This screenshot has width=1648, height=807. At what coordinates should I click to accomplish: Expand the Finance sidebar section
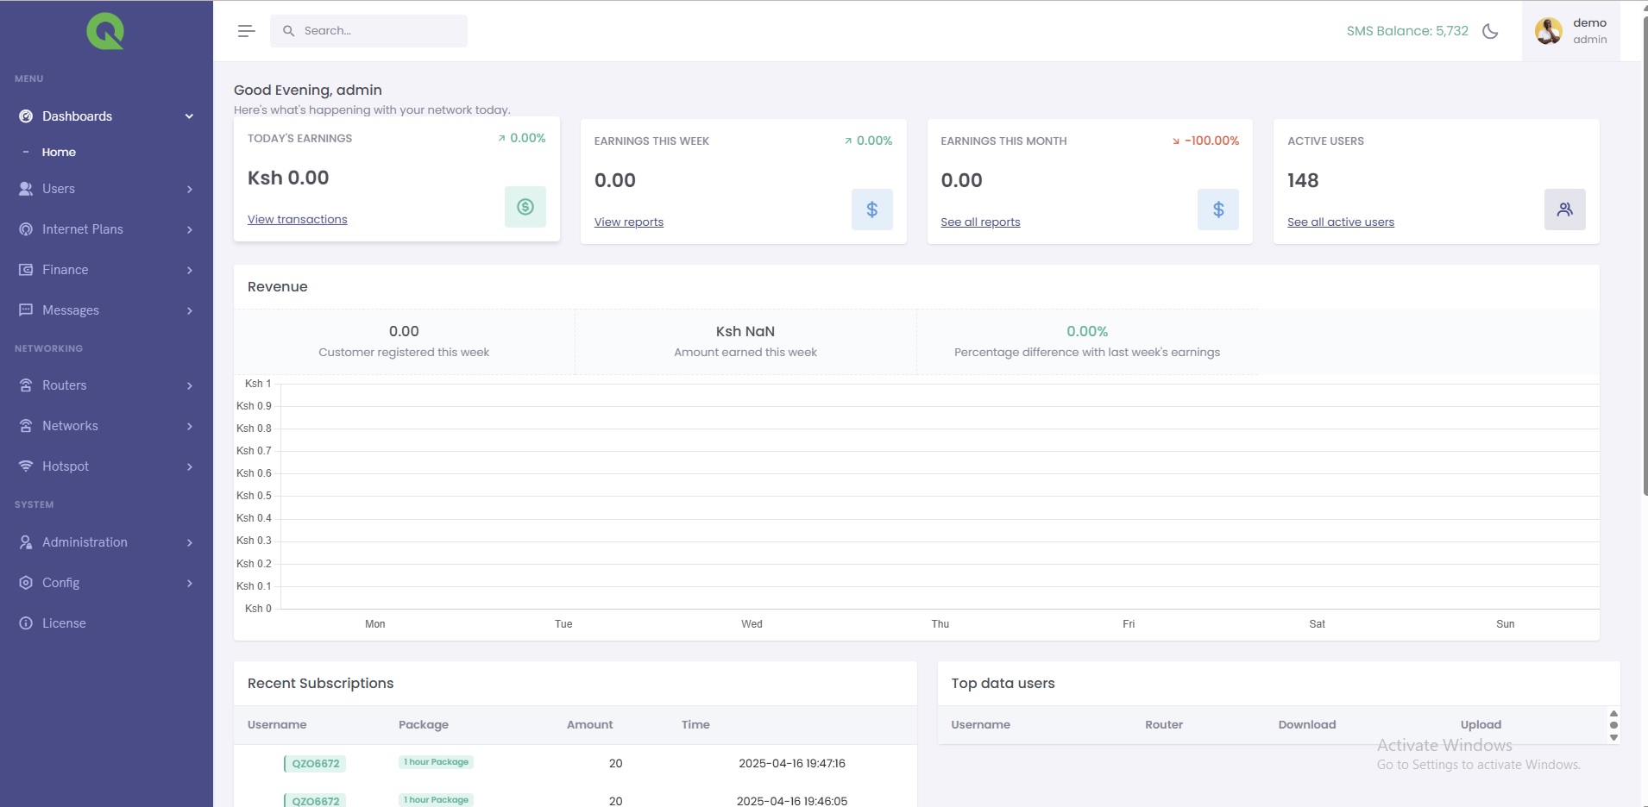tap(66, 270)
